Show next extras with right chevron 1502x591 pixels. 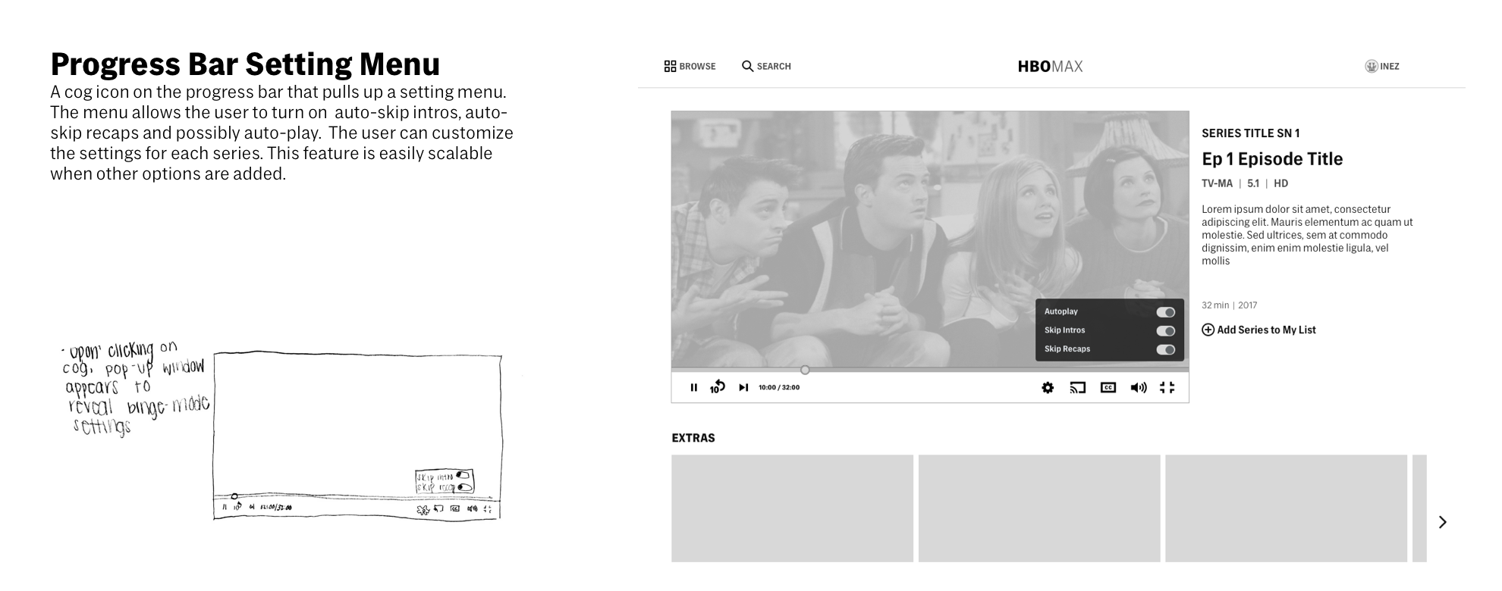click(1443, 522)
